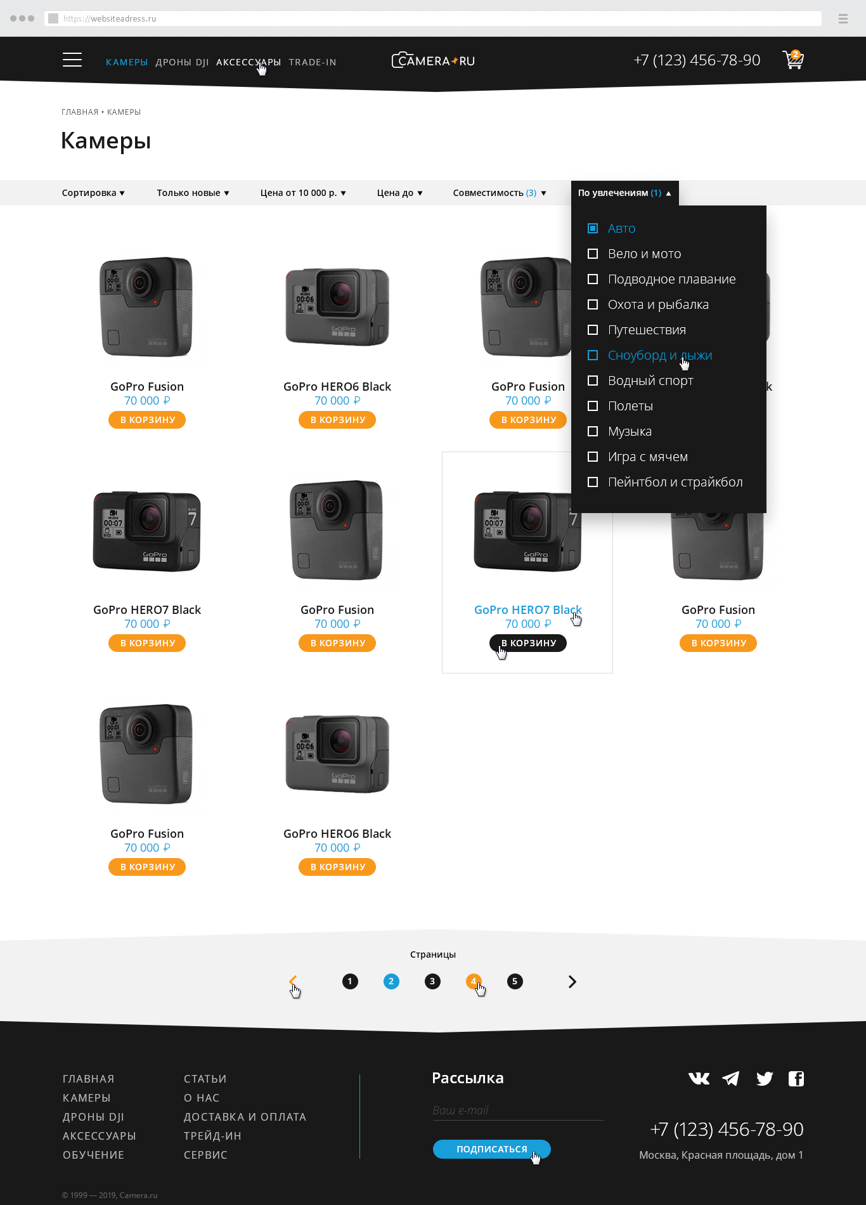The height and width of the screenshot is (1205, 866).
Task: Add third-row GoPro HERO6 Black to cart
Action: coord(337,867)
